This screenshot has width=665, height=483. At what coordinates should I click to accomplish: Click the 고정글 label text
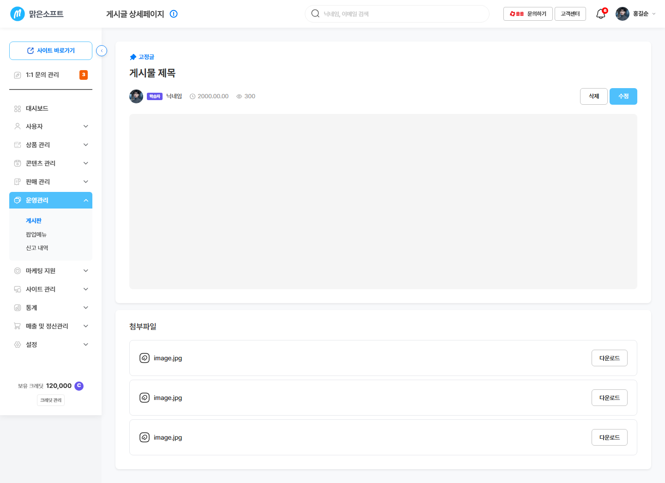146,57
